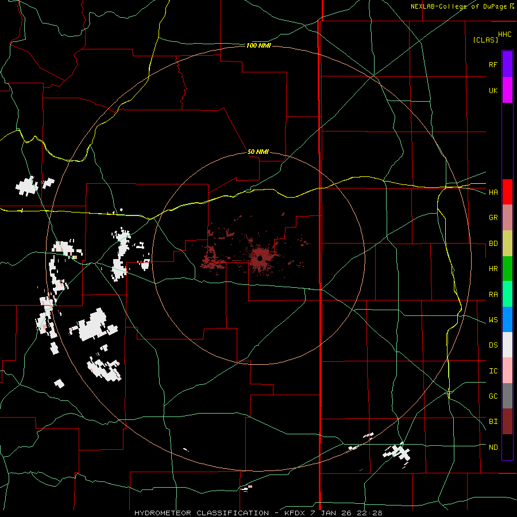The image size is (517, 517).
Task: Click the RF purple legend swatch
Action: (x=507, y=64)
